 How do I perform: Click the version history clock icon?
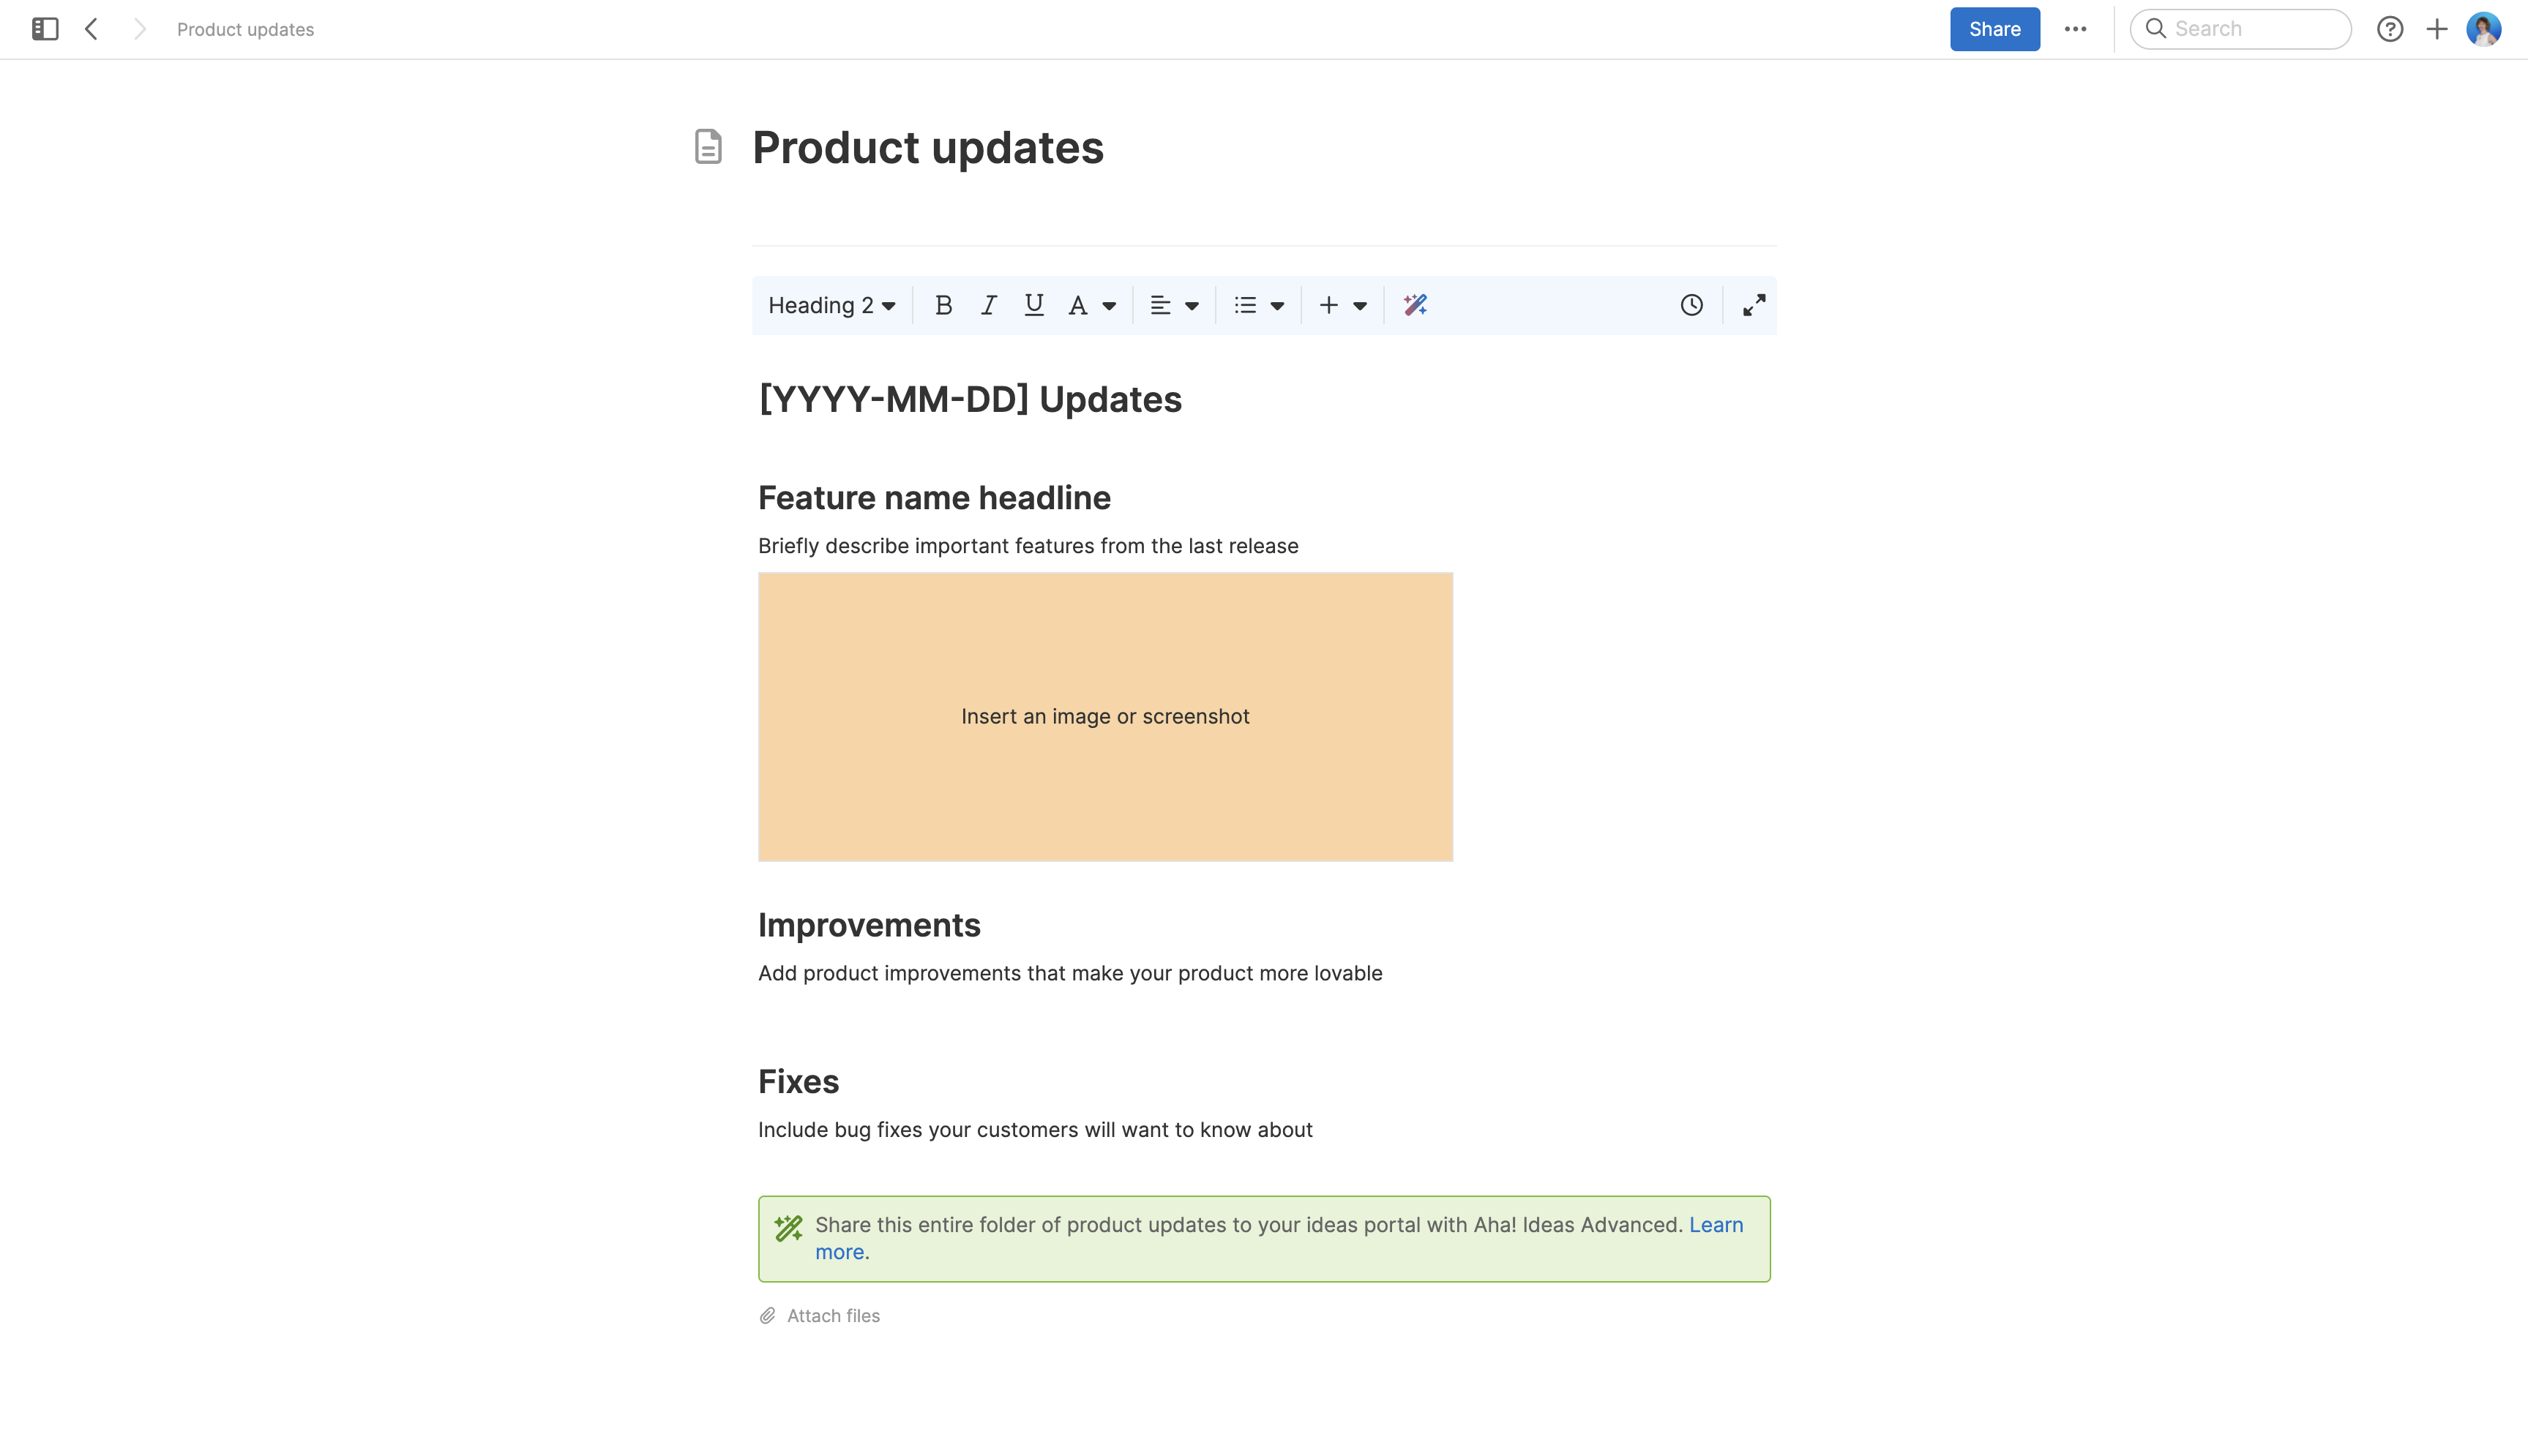click(1691, 304)
